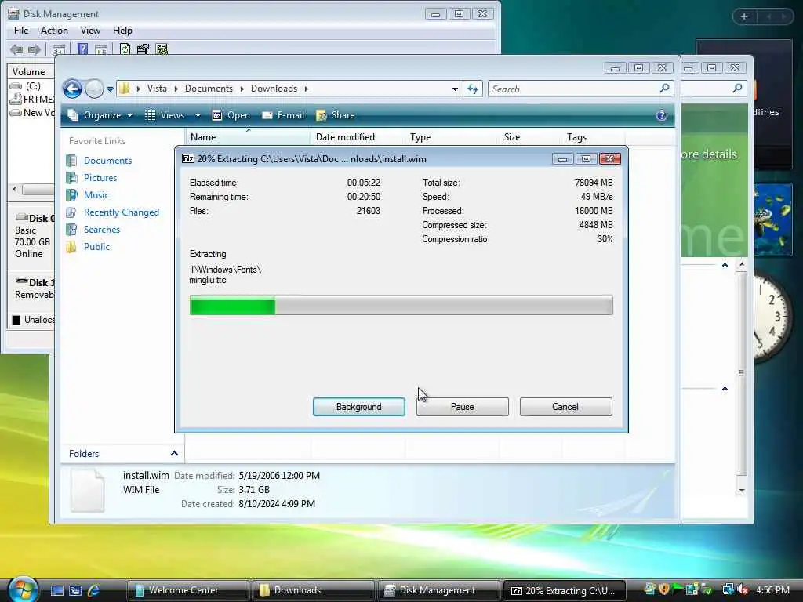Click the Windows Start orb

(x=22, y=589)
